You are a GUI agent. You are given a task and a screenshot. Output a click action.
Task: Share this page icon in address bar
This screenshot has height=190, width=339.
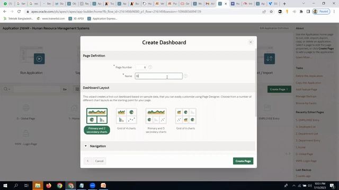click(x=264, y=12)
